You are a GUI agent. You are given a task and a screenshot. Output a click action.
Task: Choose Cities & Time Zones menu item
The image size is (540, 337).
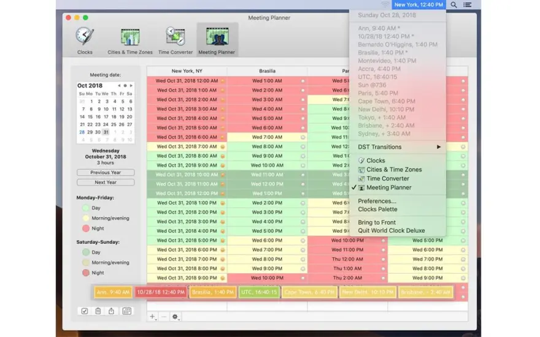pyautogui.click(x=398, y=170)
